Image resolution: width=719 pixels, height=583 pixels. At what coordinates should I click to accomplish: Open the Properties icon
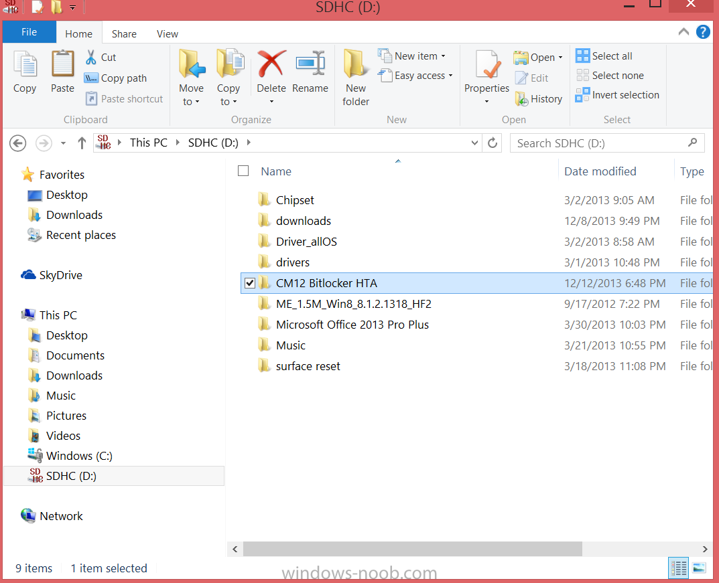coord(487,64)
